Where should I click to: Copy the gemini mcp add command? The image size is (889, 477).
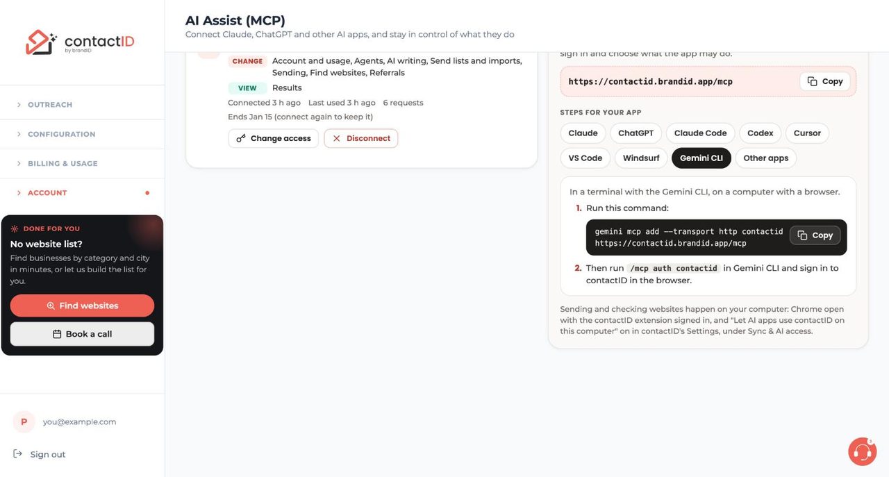[815, 235]
